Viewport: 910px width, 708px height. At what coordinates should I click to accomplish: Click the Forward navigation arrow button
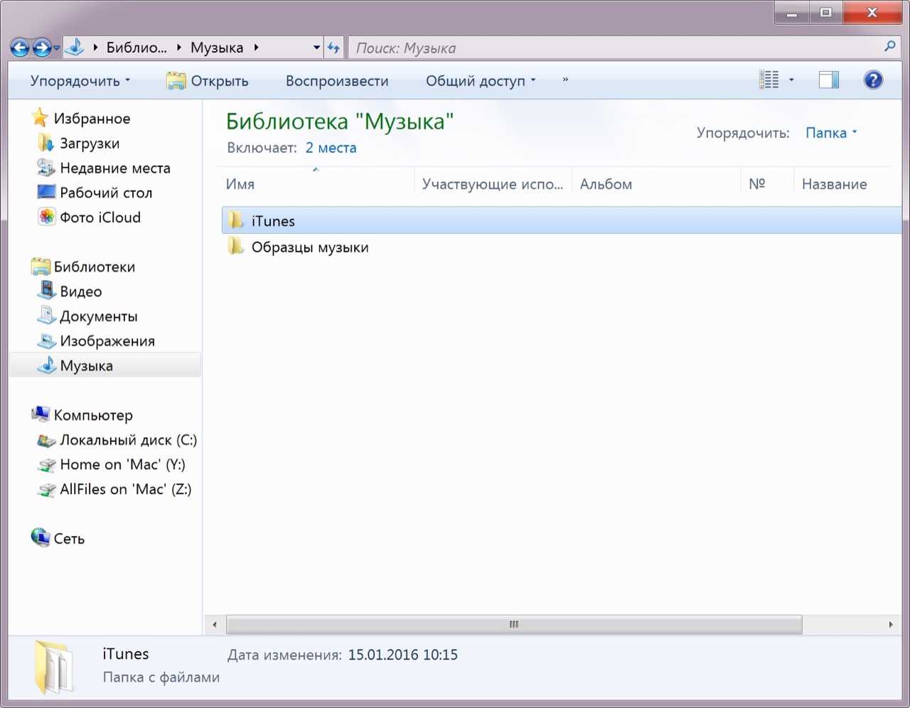[42, 48]
